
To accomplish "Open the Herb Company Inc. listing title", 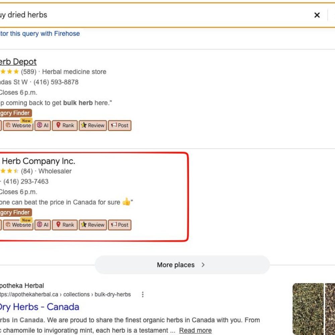I will click(x=38, y=161).
